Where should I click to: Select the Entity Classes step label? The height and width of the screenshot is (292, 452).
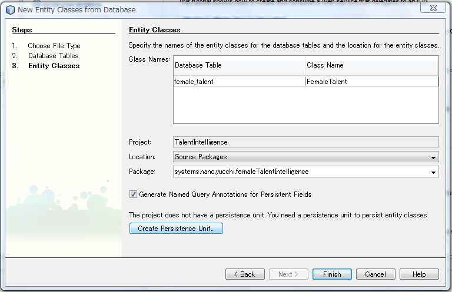[x=54, y=66]
